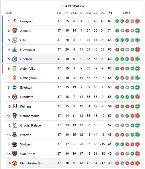Open the Brighton team name
Screen dimensions: 145x169
coord(26,88)
